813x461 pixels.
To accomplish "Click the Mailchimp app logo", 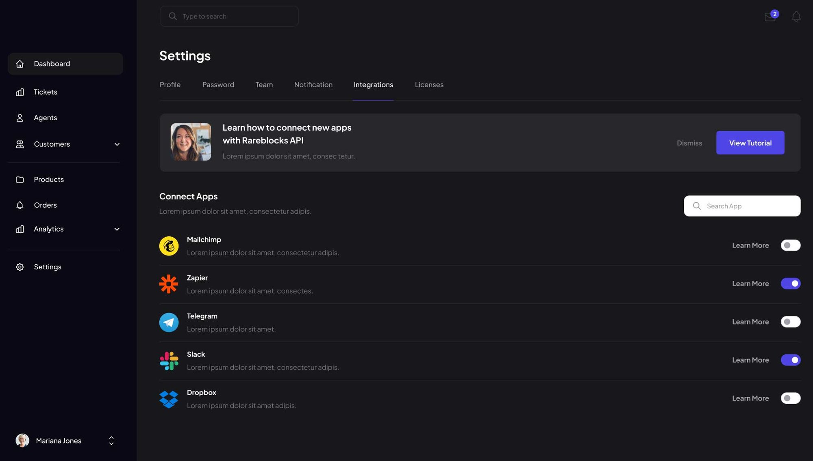I will [169, 246].
